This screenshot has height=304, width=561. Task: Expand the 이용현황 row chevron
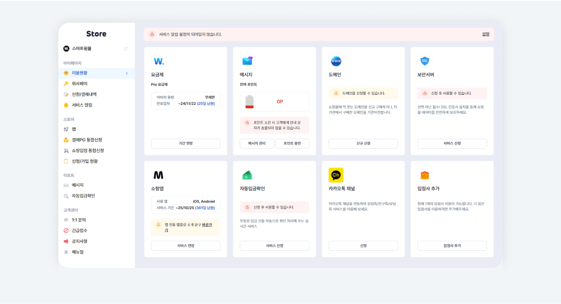coord(127,73)
